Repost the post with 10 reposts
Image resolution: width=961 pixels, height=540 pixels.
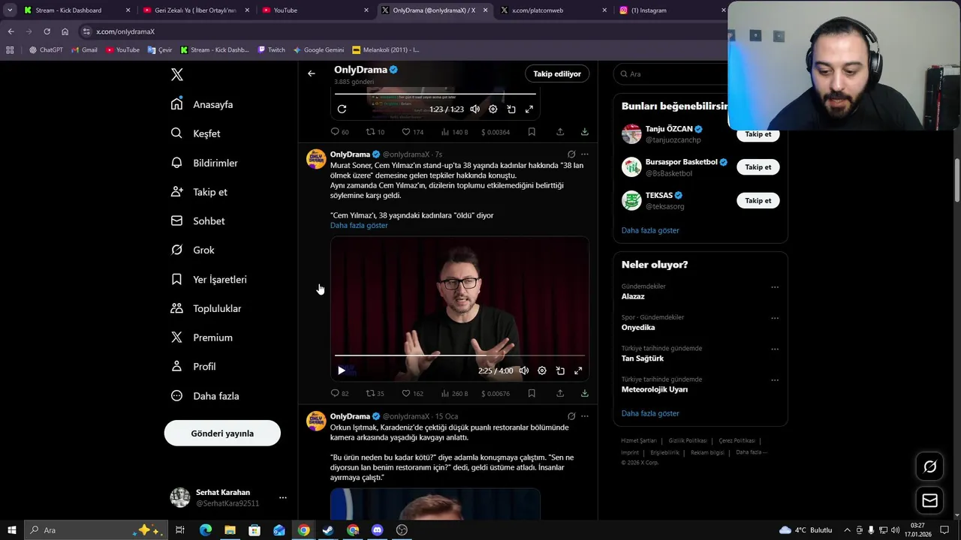(x=375, y=132)
